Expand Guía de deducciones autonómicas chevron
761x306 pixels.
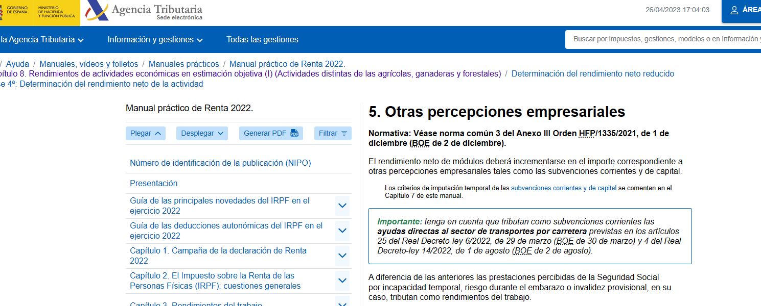tap(342, 231)
